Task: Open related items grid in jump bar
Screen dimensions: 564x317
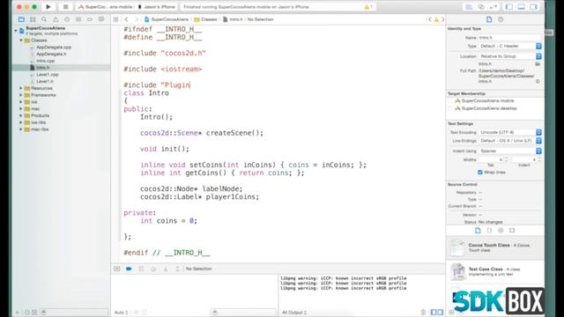Action: 115,19
